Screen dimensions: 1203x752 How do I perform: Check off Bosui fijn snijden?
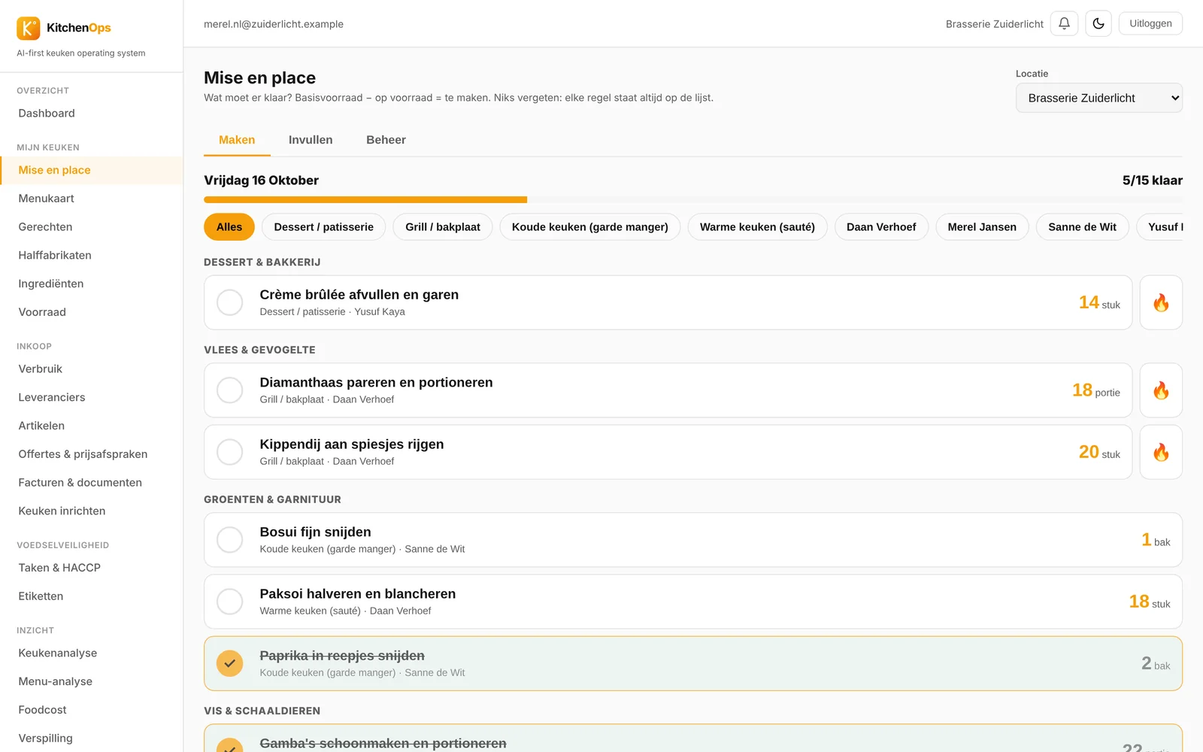click(229, 540)
